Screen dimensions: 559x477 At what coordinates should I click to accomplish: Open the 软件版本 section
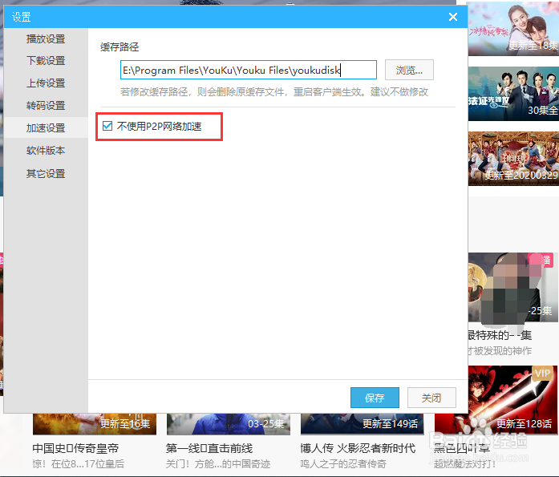click(x=46, y=151)
